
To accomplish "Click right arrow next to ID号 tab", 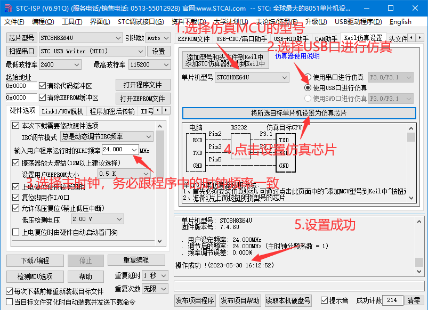I will coord(166,110).
